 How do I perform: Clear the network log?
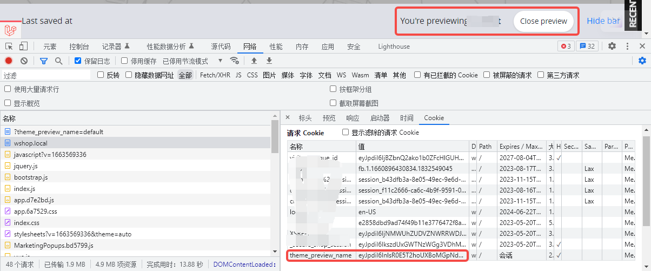click(24, 61)
